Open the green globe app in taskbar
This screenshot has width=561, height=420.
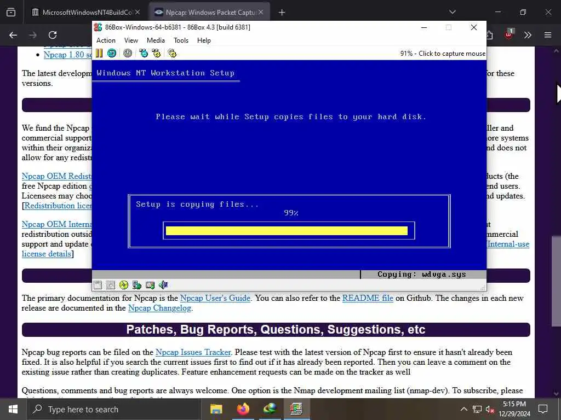(270, 409)
